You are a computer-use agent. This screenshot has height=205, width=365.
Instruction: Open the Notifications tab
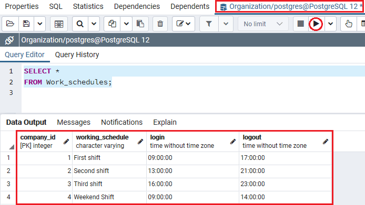click(121, 122)
